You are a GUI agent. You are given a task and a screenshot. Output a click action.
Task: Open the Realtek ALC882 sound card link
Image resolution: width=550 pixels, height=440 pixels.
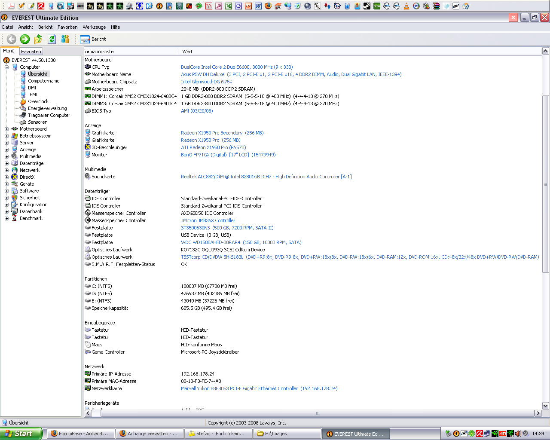click(x=266, y=177)
